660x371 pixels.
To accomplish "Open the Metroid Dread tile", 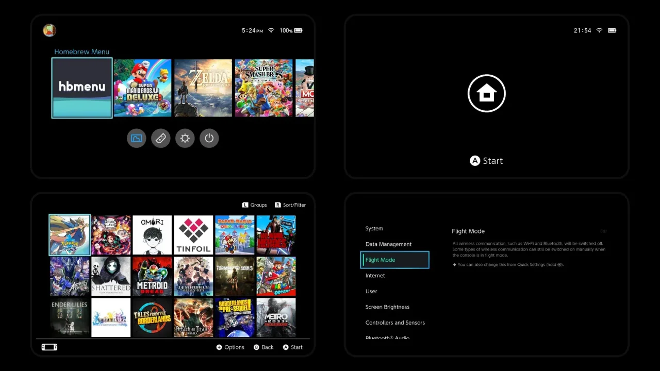I will pos(152,276).
